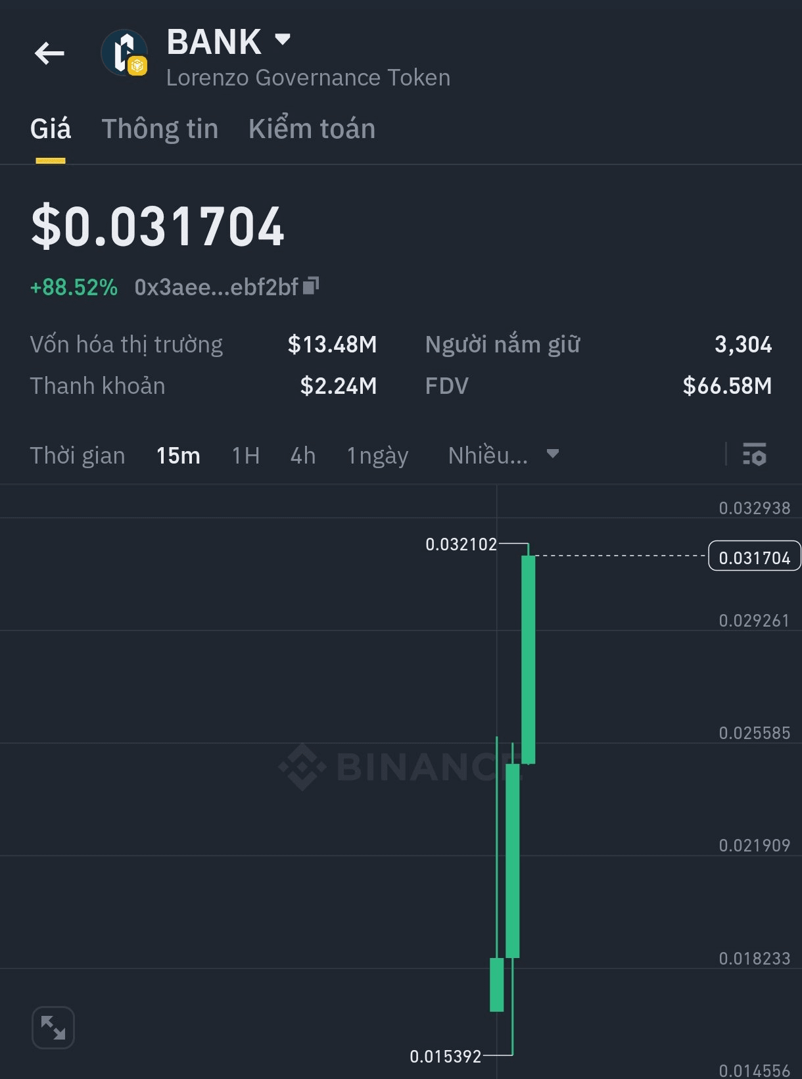Switch to the Kiểm toán tab

(312, 129)
